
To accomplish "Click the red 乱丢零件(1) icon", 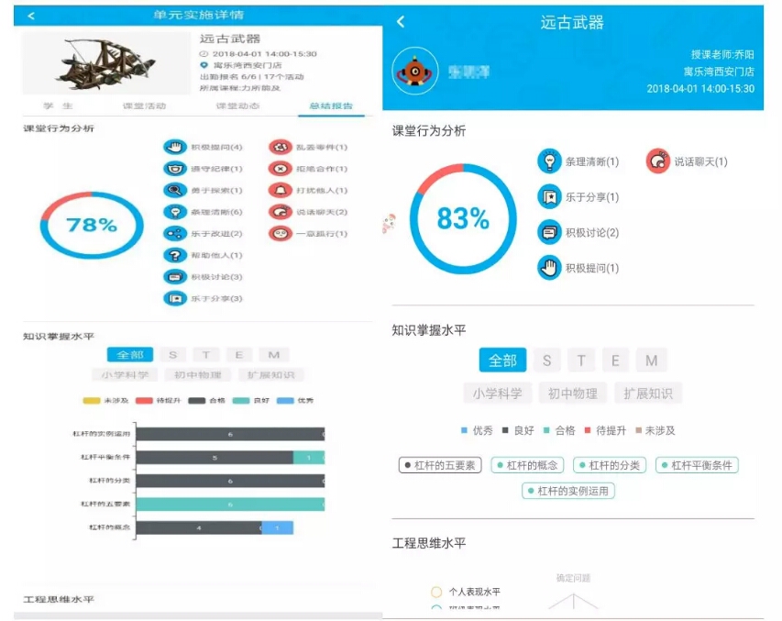I will click(281, 148).
